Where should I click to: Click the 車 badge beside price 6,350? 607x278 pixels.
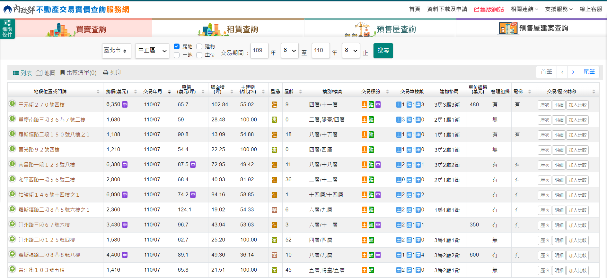pos(125,104)
